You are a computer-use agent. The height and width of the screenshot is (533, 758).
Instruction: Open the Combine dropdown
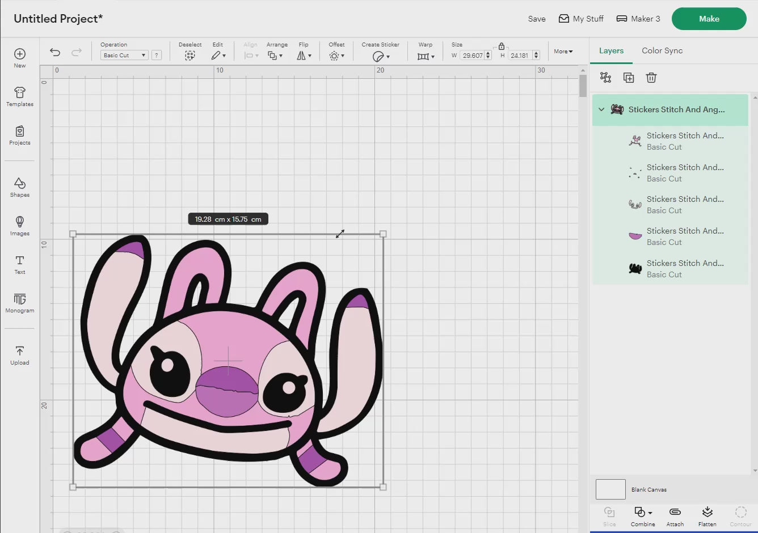pos(643,516)
